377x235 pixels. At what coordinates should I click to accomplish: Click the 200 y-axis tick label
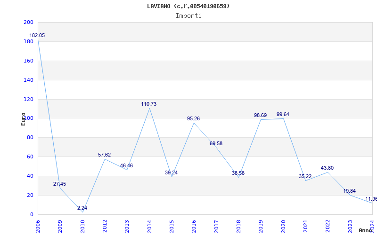(x=28, y=22)
